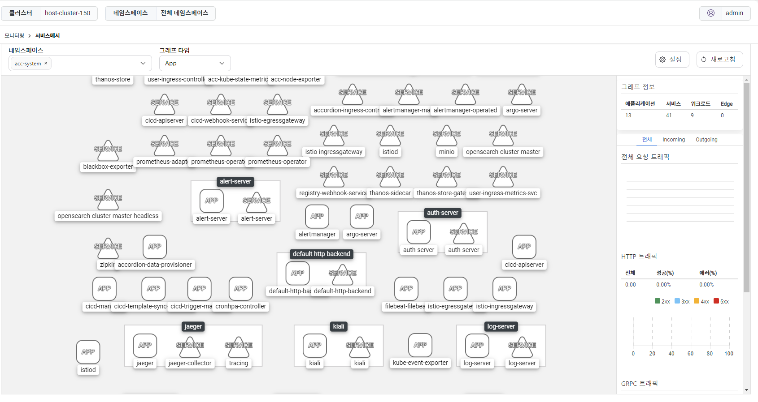Select the kiali group box label
This screenshot has height=402, width=758.
pos(339,326)
